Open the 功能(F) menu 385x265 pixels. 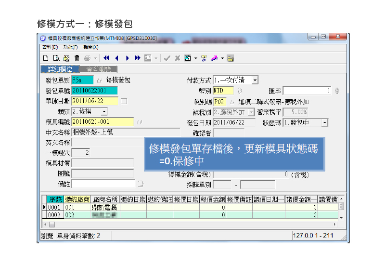70,47
